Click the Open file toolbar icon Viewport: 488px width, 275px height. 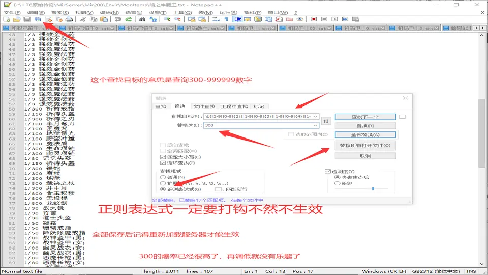(x=17, y=19)
